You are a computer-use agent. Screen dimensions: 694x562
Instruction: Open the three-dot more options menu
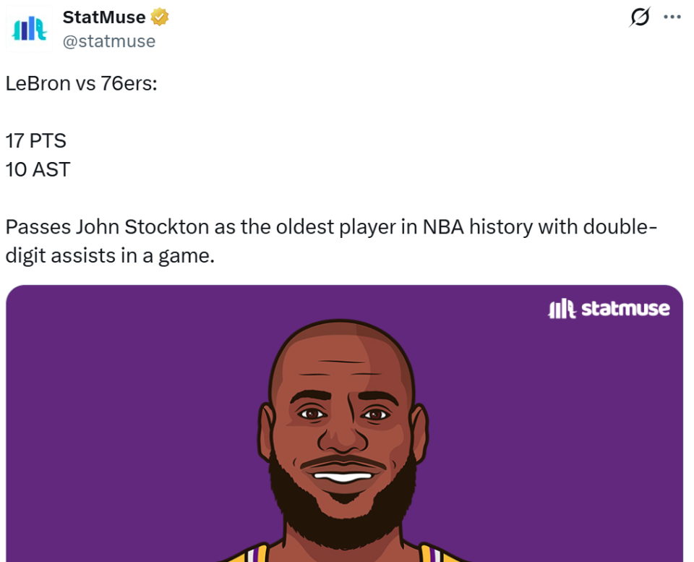coord(672,17)
